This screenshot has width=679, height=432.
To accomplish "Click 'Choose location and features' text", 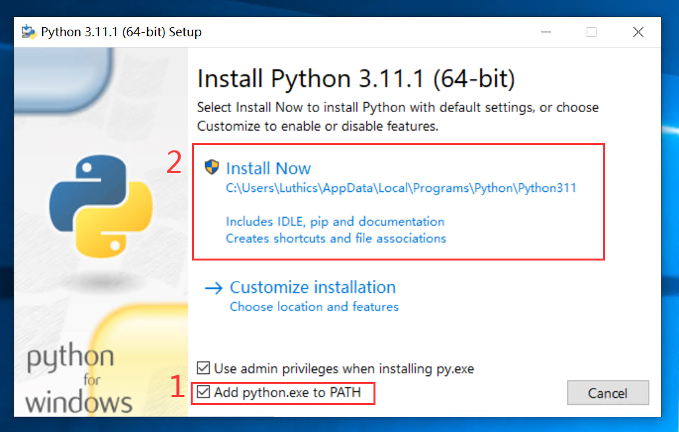I will click(x=314, y=307).
